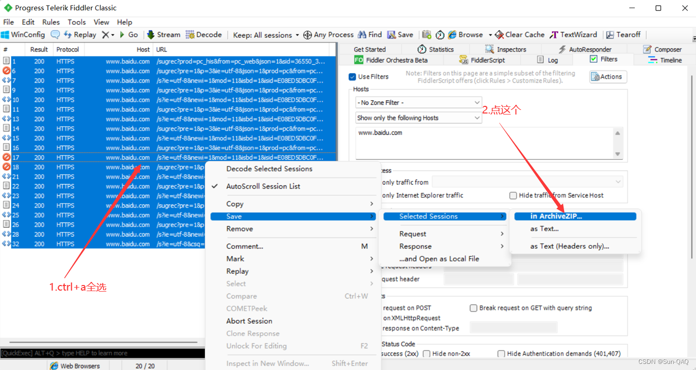Toggle Stream mode in toolbar
The width and height of the screenshot is (696, 370).
[x=164, y=35]
